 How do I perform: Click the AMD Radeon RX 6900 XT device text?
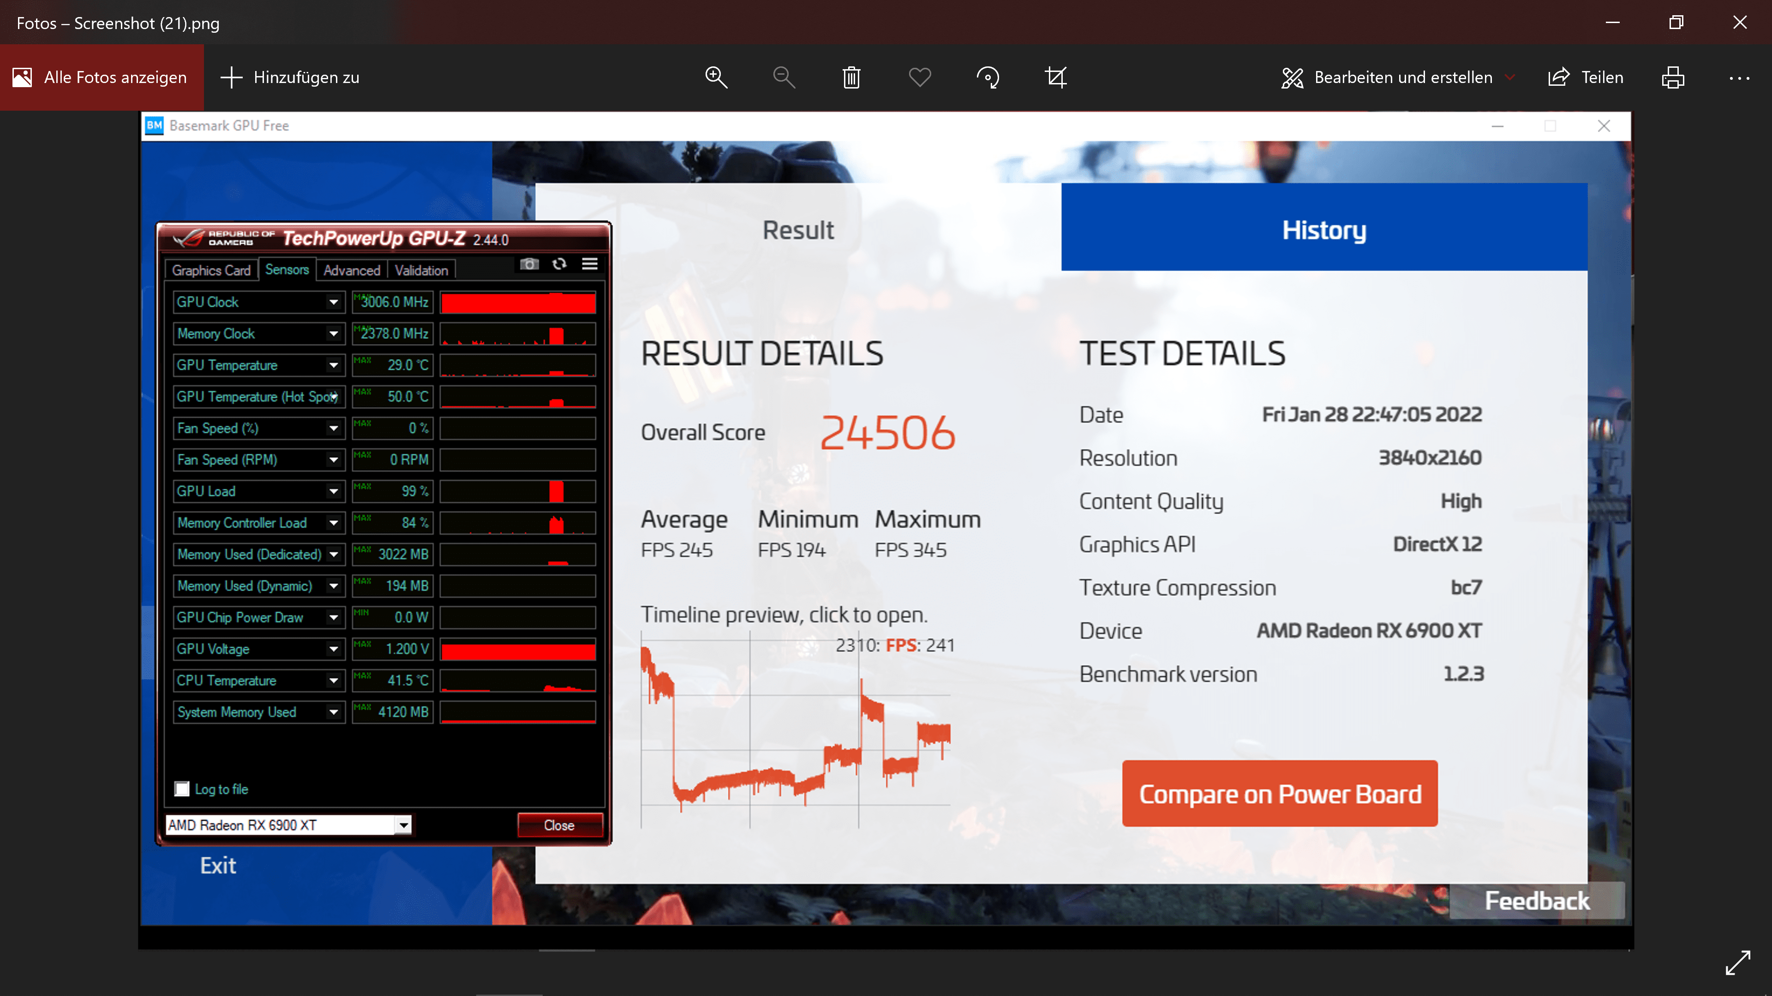point(1369,630)
